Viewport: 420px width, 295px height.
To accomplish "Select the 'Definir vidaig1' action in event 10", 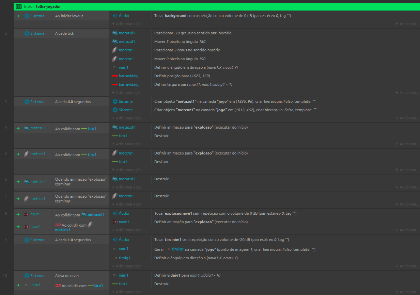I will [187, 275].
